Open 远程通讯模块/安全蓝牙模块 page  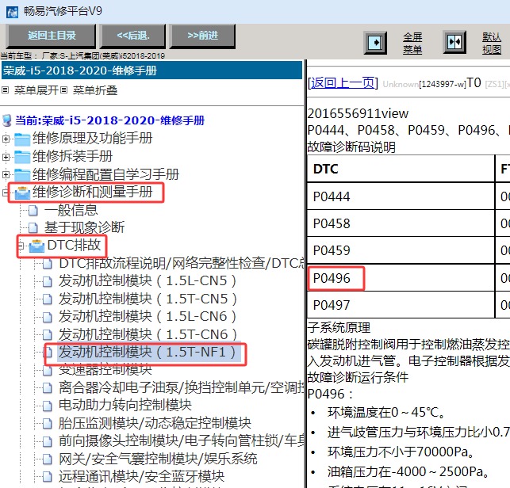point(141,476)
